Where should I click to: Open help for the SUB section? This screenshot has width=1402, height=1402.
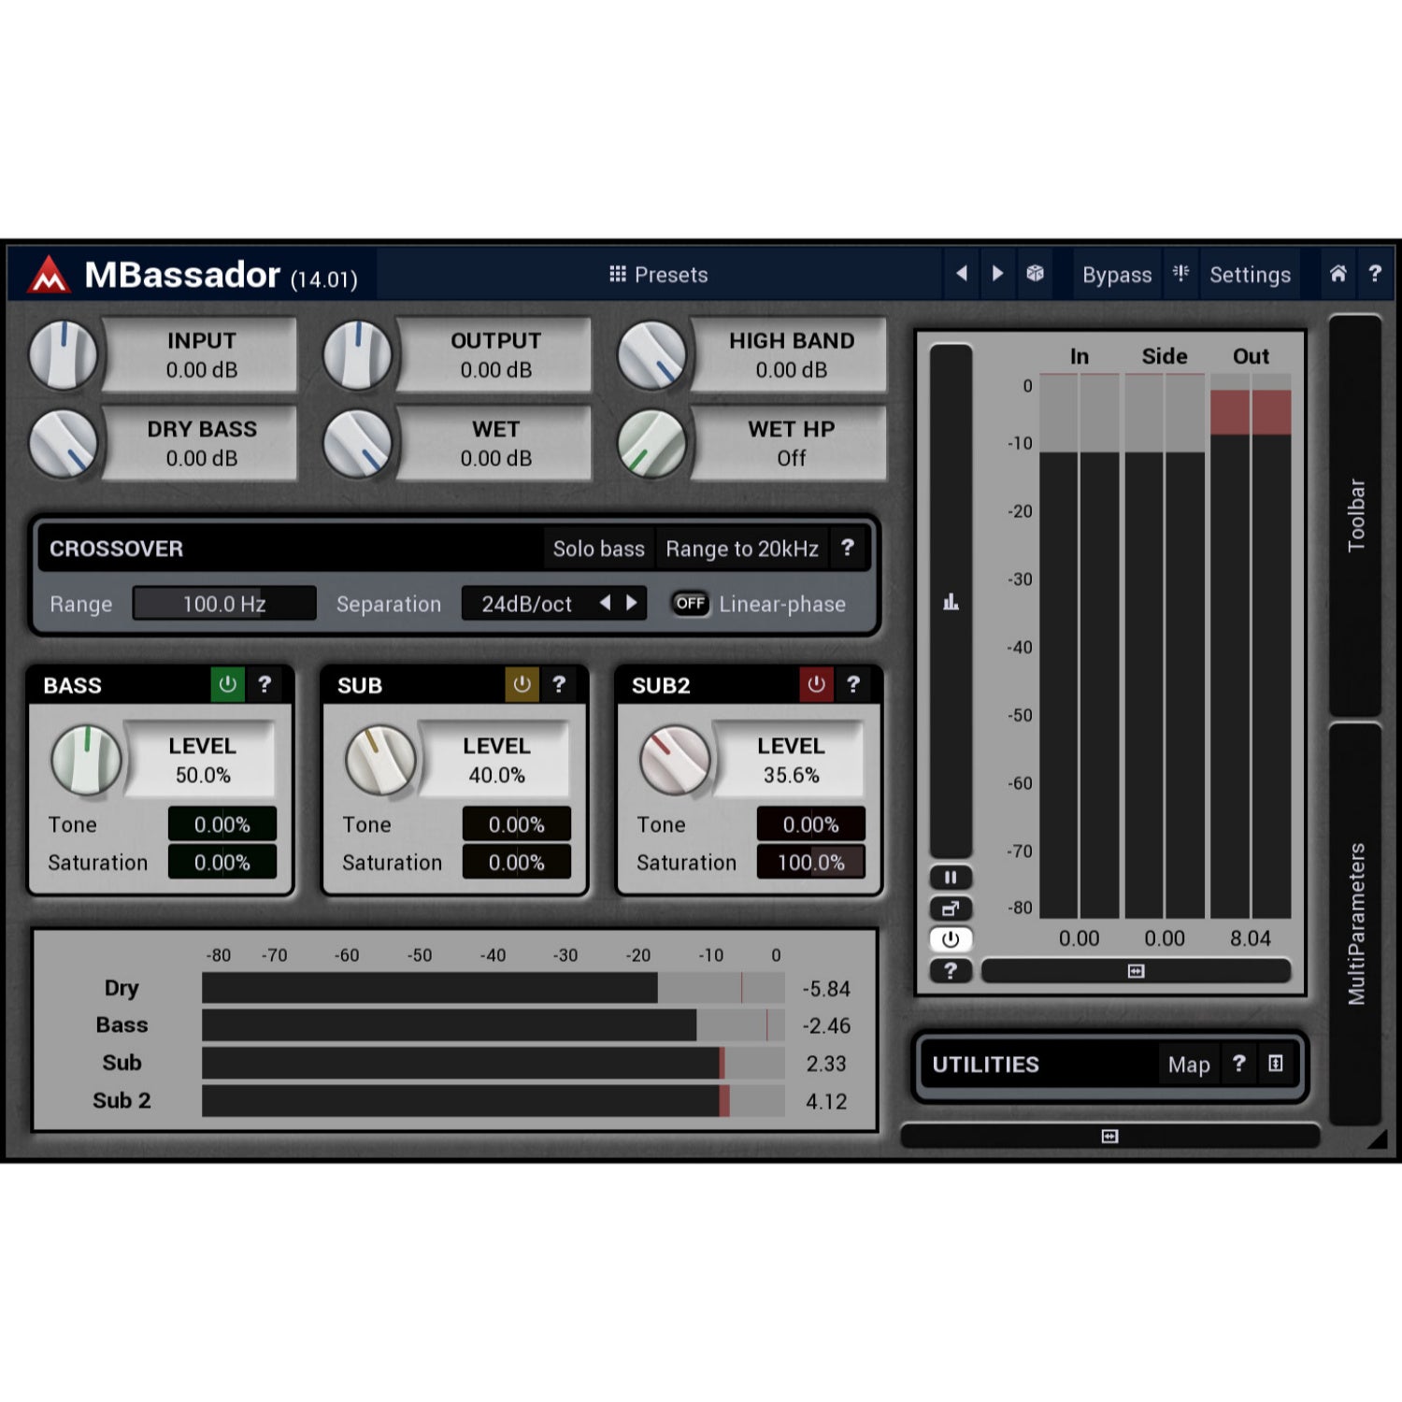coord(559,685)
